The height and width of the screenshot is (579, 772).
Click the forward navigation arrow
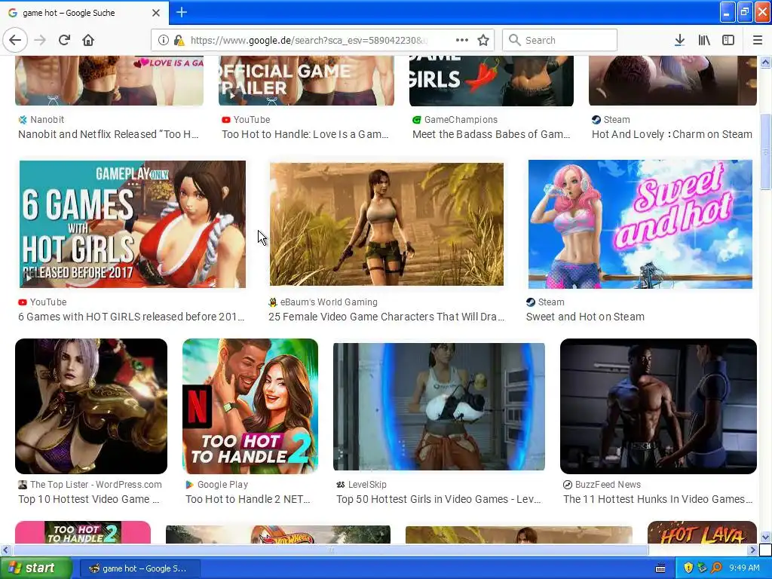[41, 40]
